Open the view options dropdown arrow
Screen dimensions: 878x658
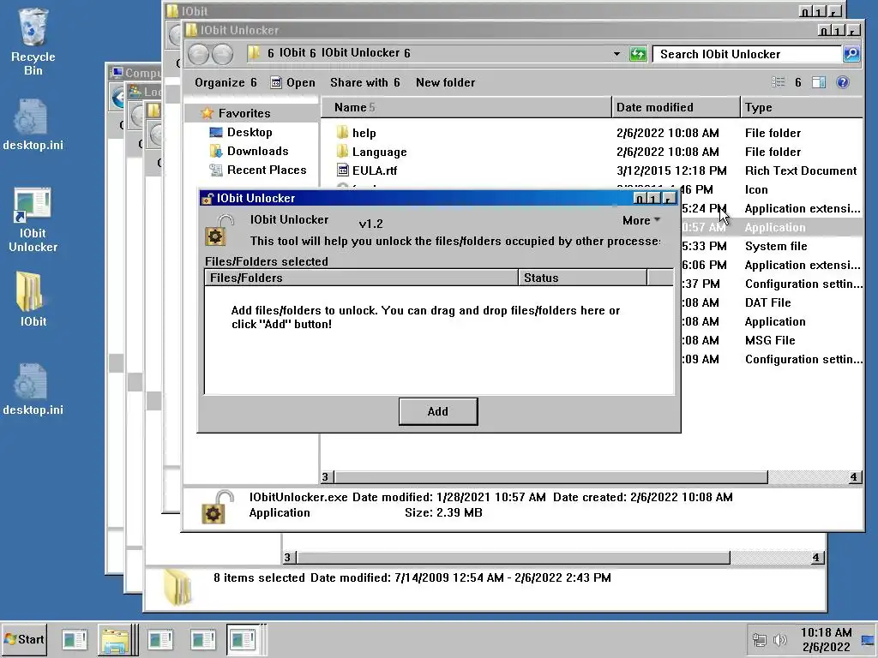click(x=798, y=83)
